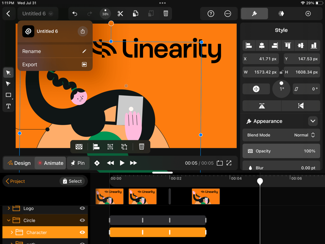Click the Pin button
The image size is (325, 244).
click(x=78, y=163)
